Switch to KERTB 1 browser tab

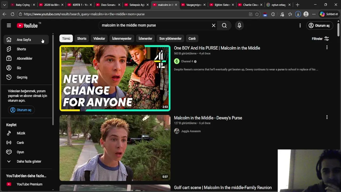click(x=80, y=5)
